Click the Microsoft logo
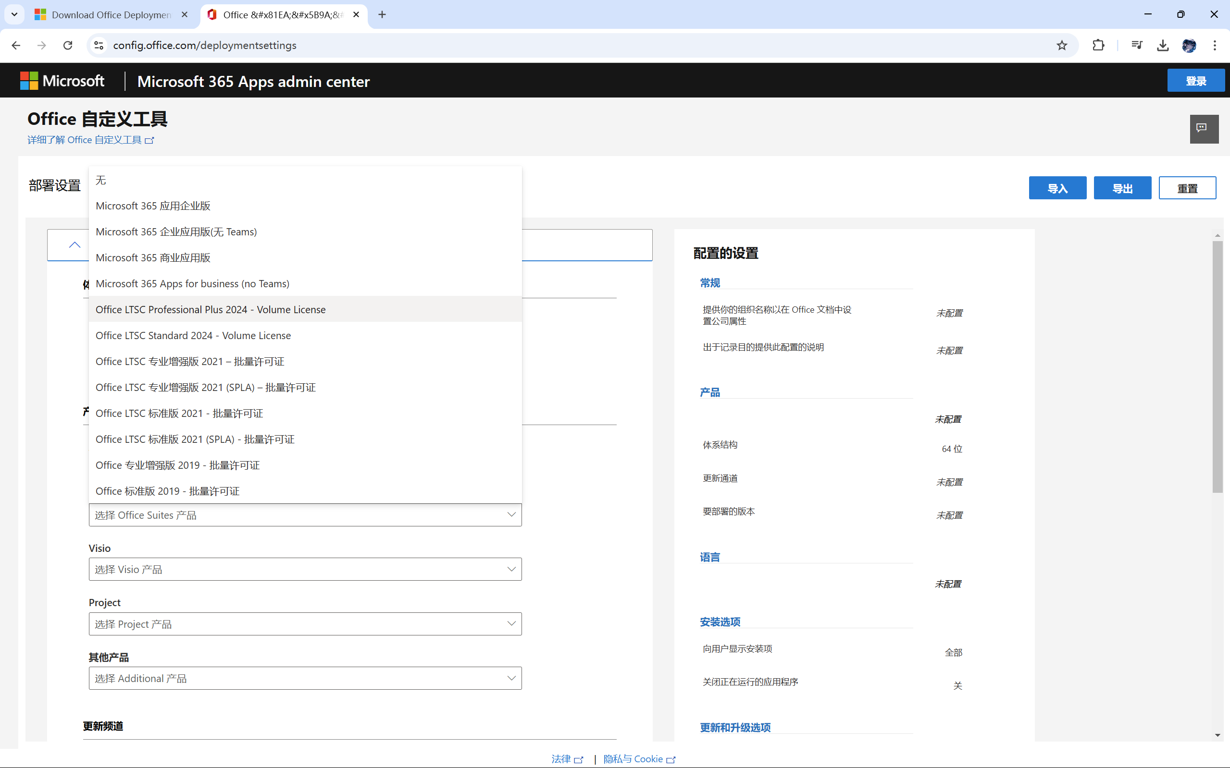The image size is (1230, 768). tap(62, 81)
